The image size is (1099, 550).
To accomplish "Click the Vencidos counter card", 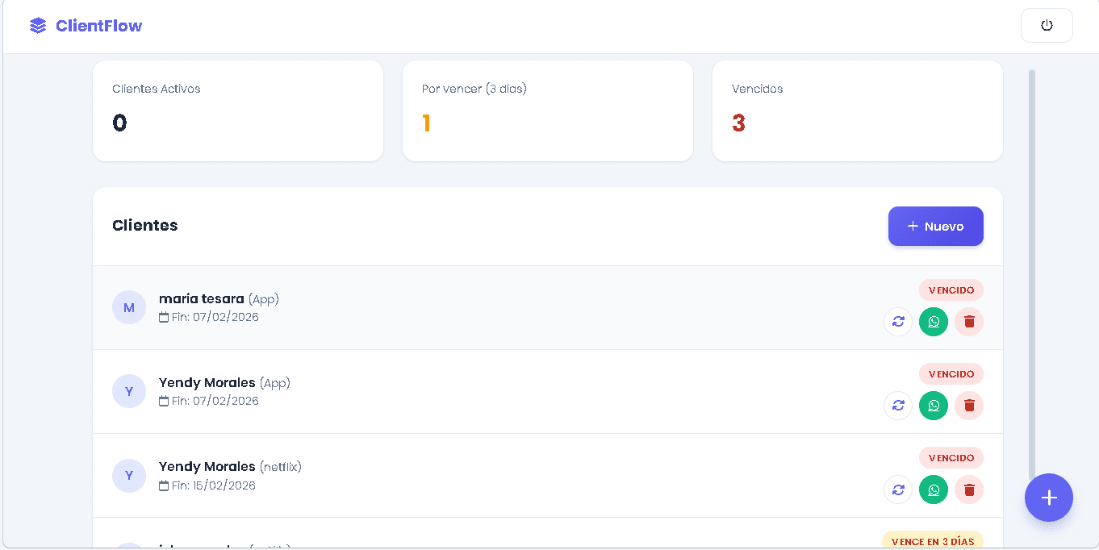I will tap(857, 110).
